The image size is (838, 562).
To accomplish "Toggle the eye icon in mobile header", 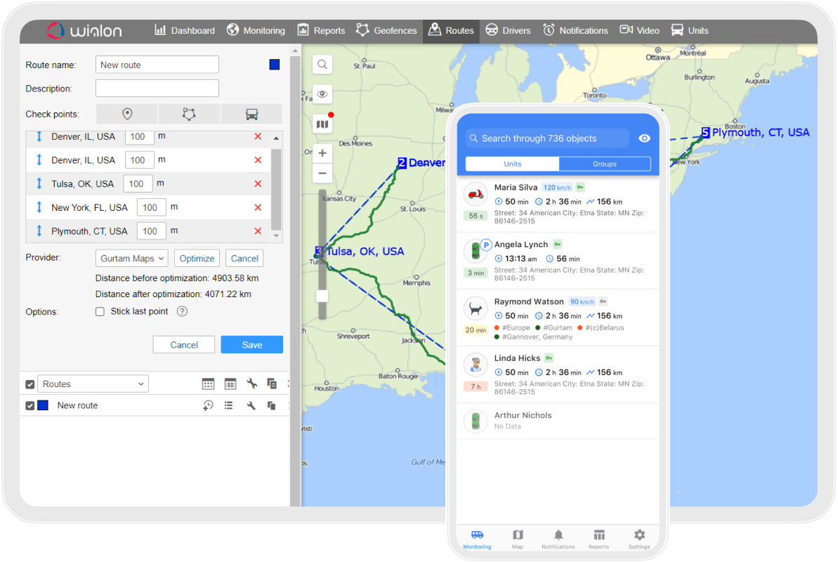I will tap(645, 138).
